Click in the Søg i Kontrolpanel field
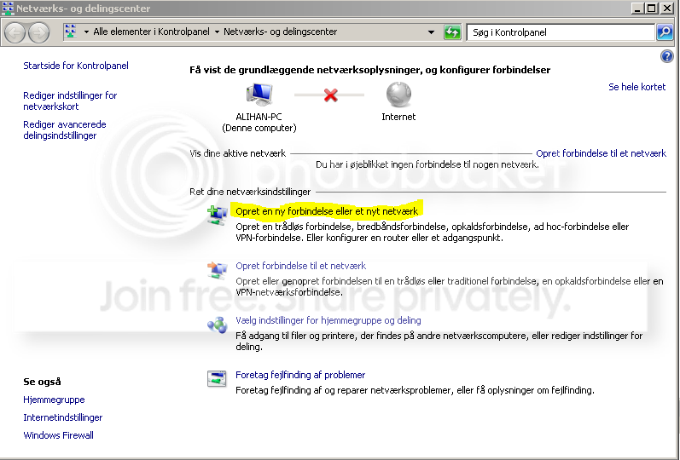Viewport: 680px width, 460px height. point(560,32)
